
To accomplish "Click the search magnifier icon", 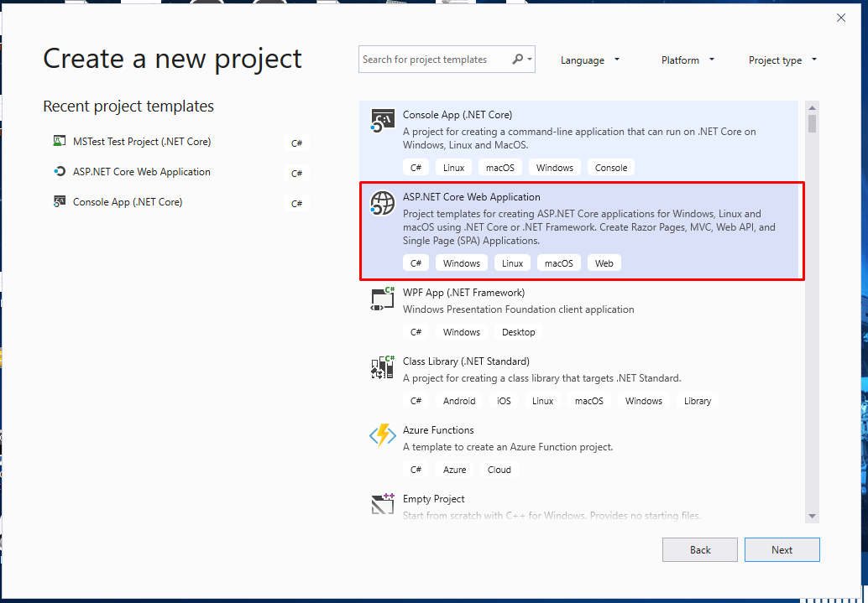I will pos(518,60).
